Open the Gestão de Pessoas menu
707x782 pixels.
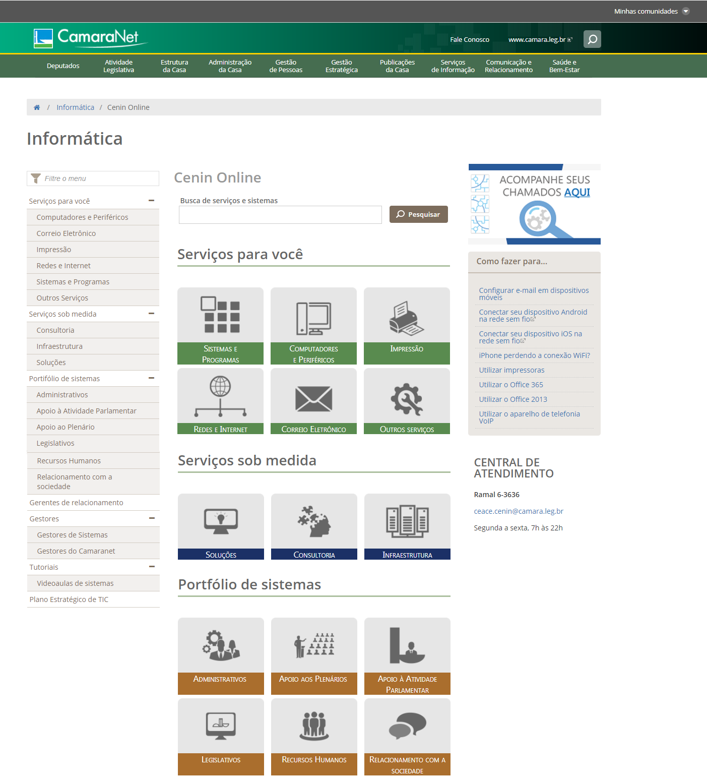coord(286,66)
